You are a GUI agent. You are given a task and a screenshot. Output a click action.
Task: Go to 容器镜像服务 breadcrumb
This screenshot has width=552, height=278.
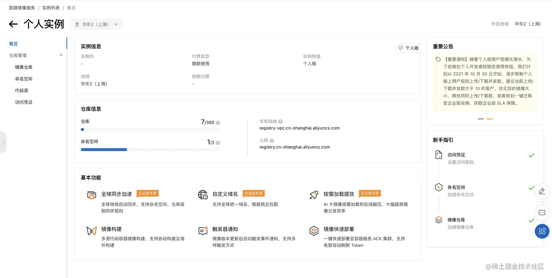[22, 8]
